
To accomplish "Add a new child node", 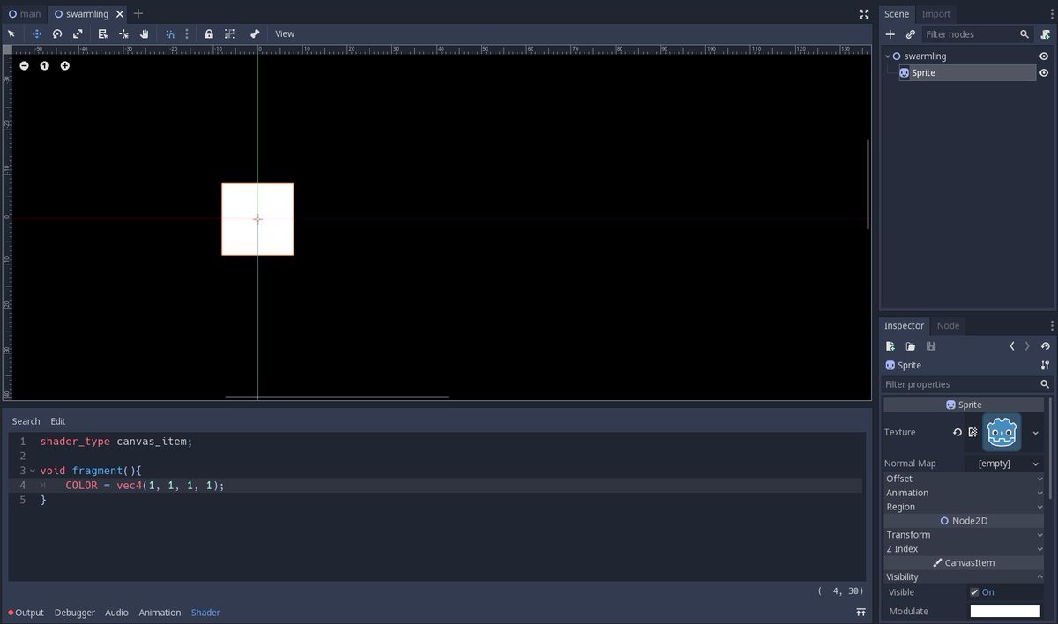I will [x=890, y=34].
